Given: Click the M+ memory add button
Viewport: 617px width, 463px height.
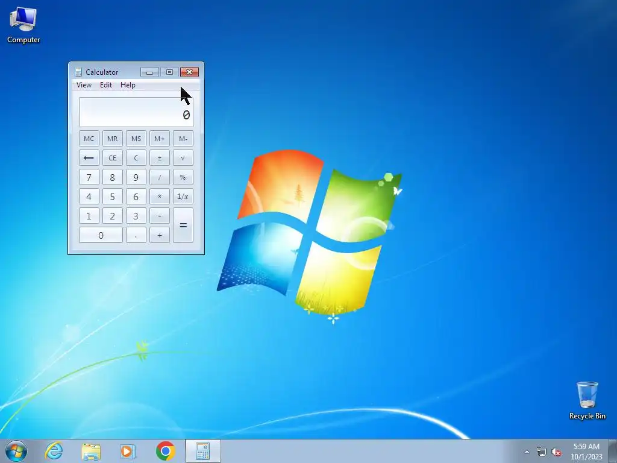Looking at the screenshot, I should click(x=159, y=139).
